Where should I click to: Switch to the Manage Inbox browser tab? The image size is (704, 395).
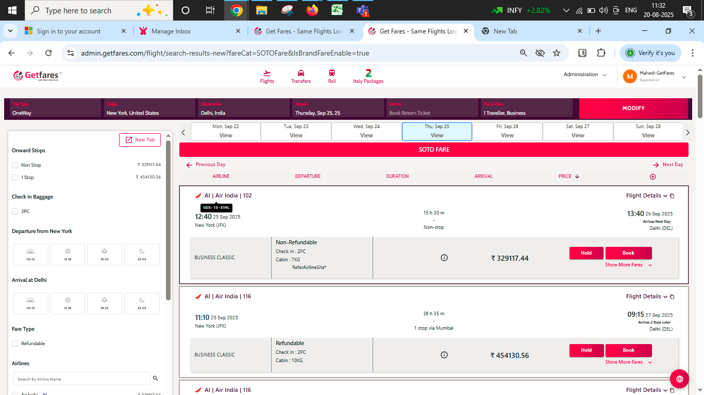(x=171, y=31)
